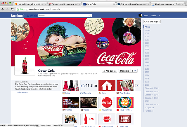Viewport: 187px width, 127px height.
Task: Open account dropdown arrow next to Inicio
Action: 159,15
